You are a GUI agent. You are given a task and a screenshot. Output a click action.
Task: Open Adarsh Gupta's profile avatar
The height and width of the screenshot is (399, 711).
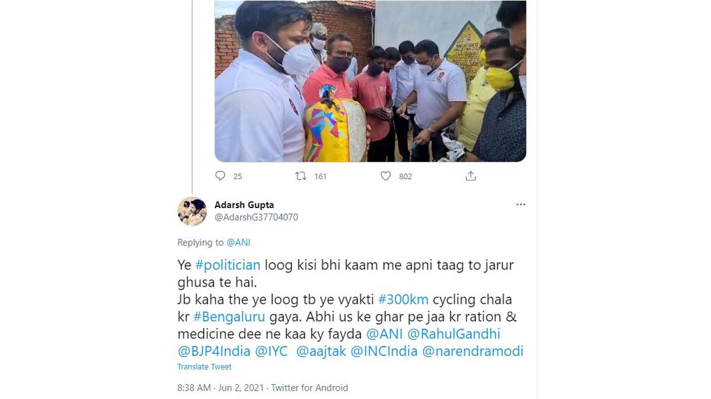(x=192, y=211)
